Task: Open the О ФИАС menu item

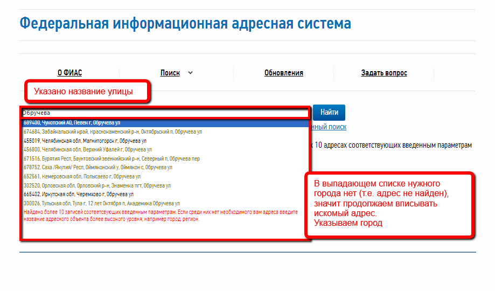Action: 69,73
